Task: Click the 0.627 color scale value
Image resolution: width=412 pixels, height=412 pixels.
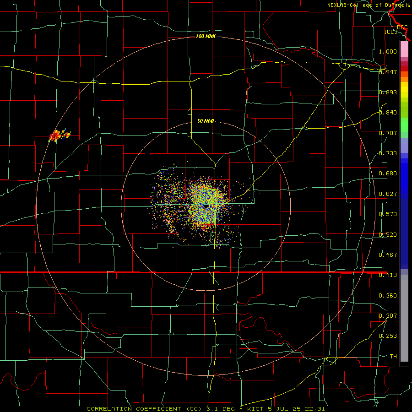Action: click(388, 194)
